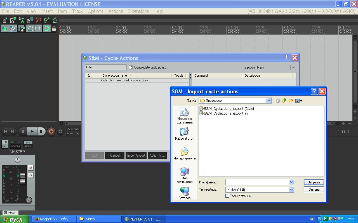Click the Отмена button
The height and width of the screenshot is (223, 358).
pos(314,189)
